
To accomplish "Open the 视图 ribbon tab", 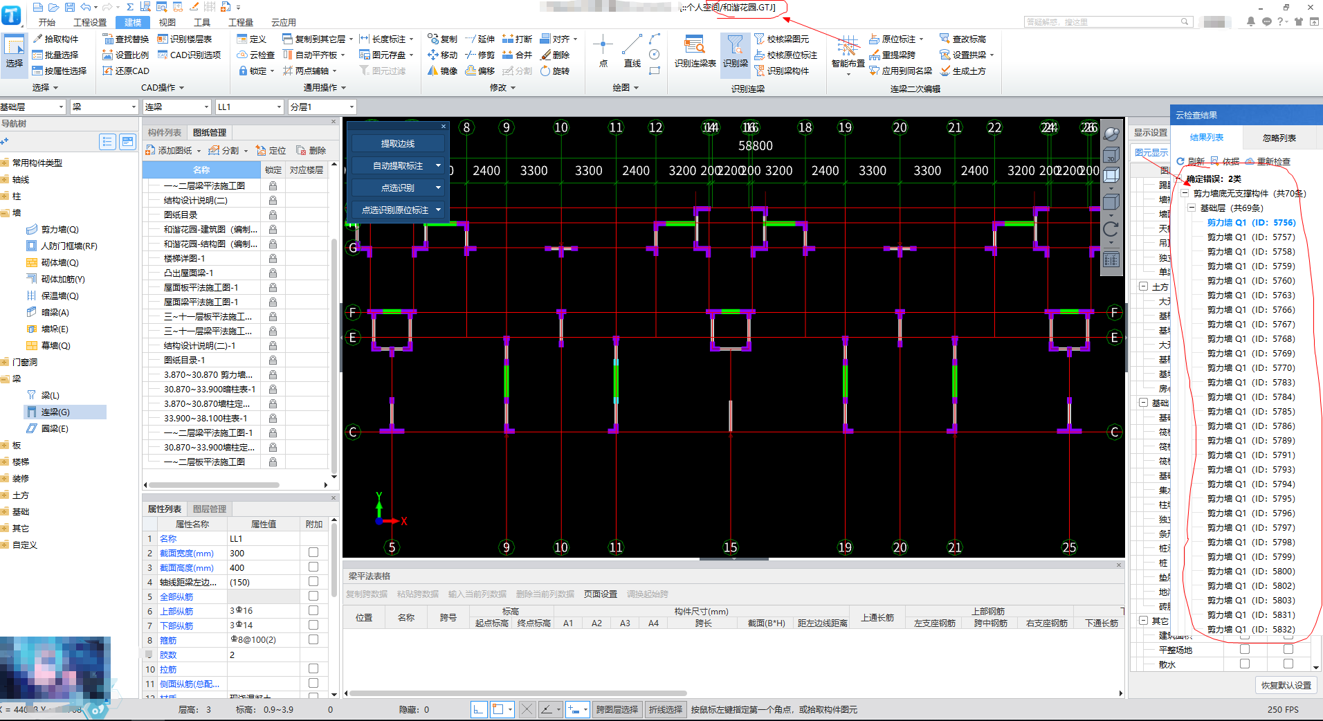I will (167, 22).
